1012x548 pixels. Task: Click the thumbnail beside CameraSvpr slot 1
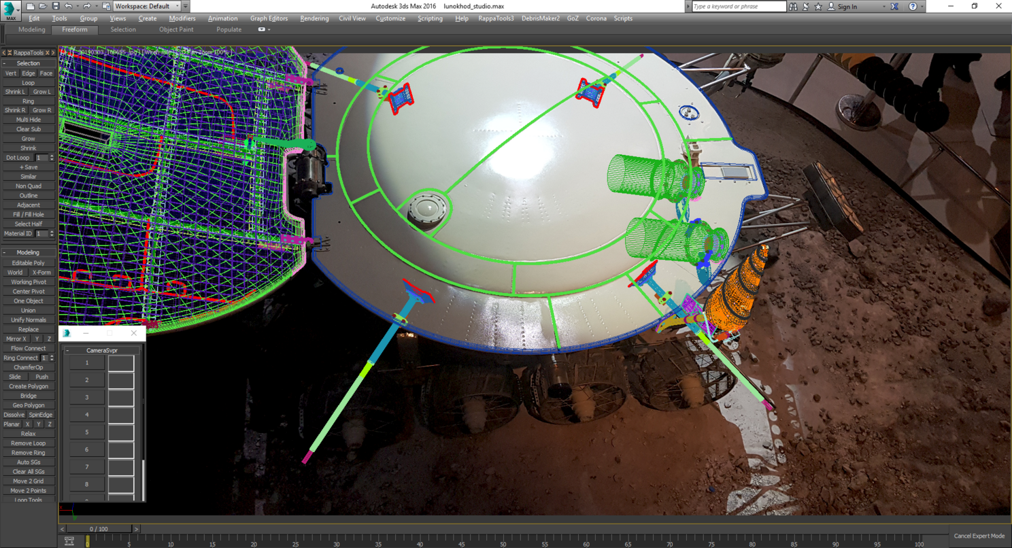point(121,362)
